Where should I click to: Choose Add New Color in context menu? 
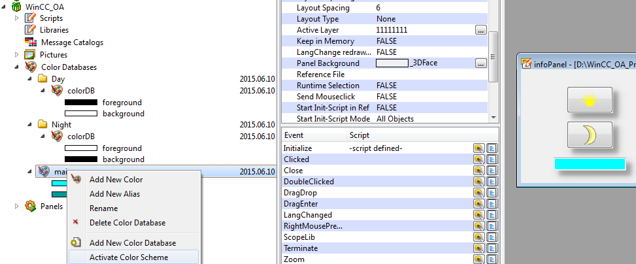pos(116,180)
